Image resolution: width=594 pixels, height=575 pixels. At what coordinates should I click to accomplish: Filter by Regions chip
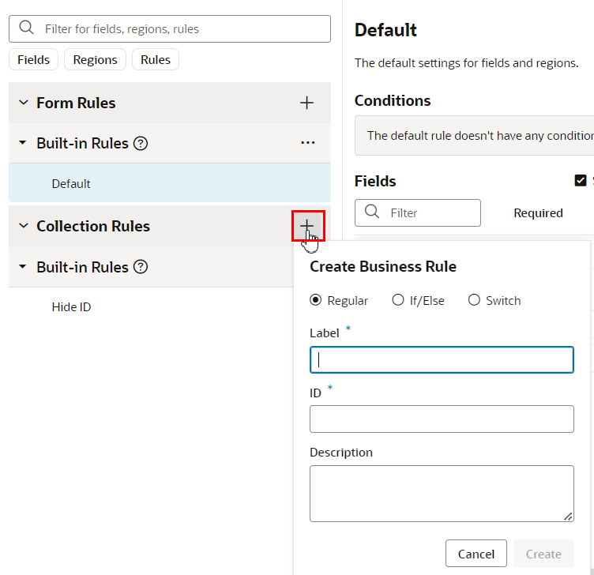(x=95, y=59)
